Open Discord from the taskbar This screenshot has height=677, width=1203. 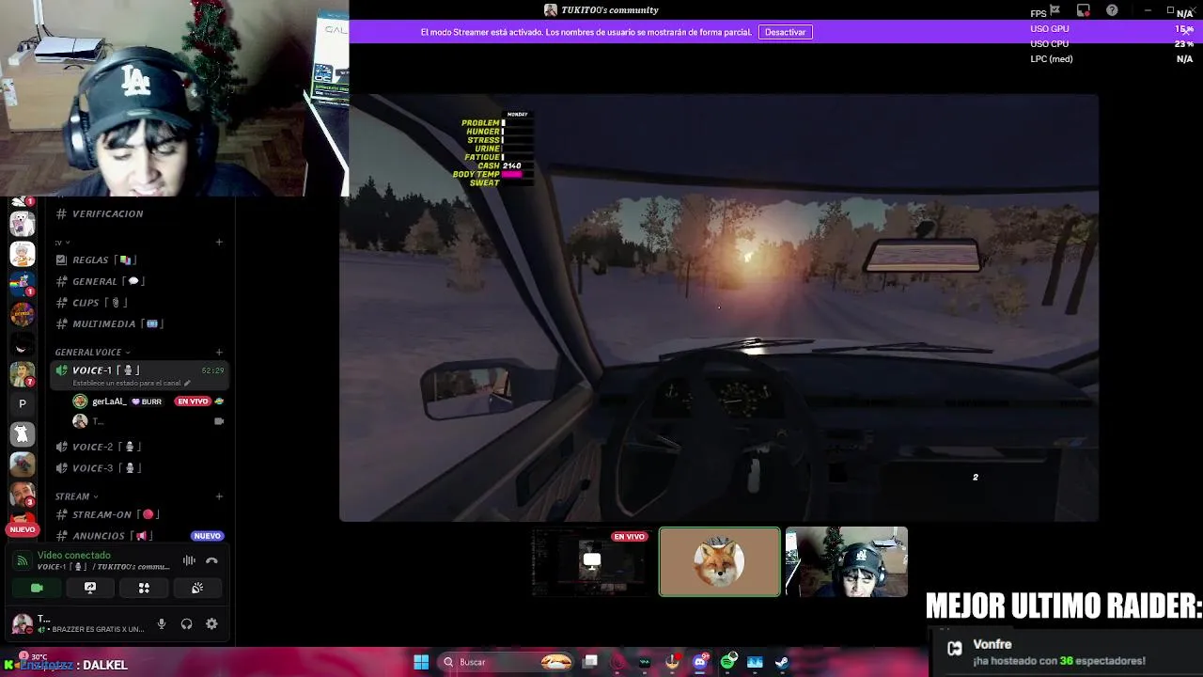click(700, 662)
